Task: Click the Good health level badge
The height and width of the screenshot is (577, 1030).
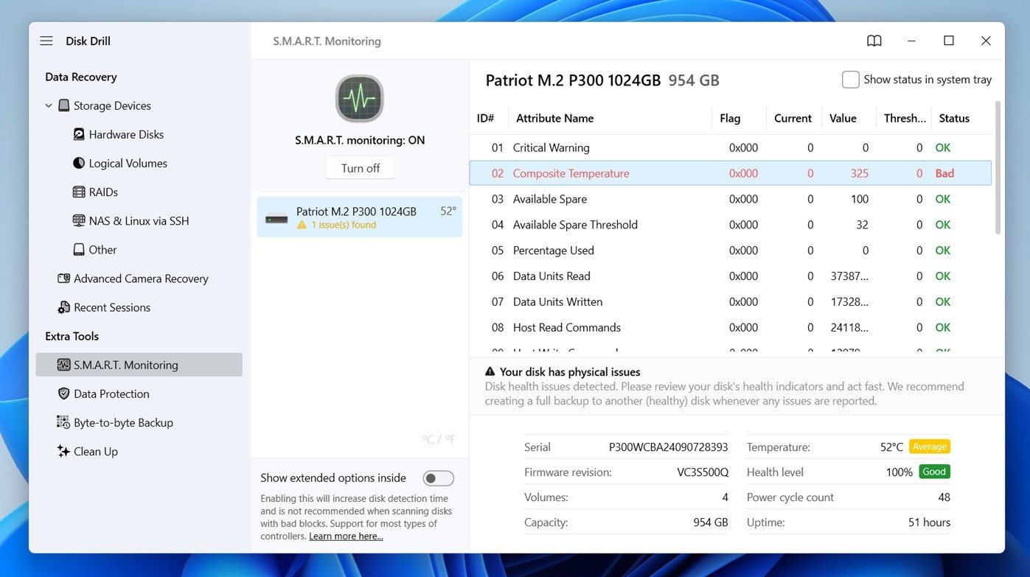Action: pos(933,472)
